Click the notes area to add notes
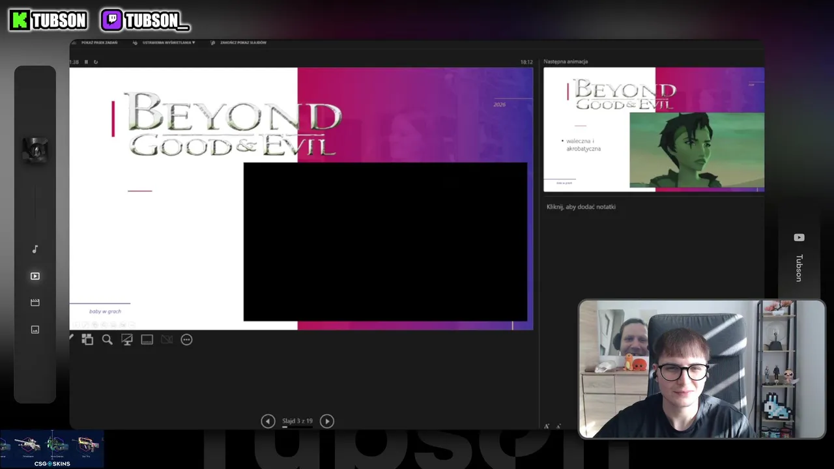834x469 pixels. coord(581,206)
